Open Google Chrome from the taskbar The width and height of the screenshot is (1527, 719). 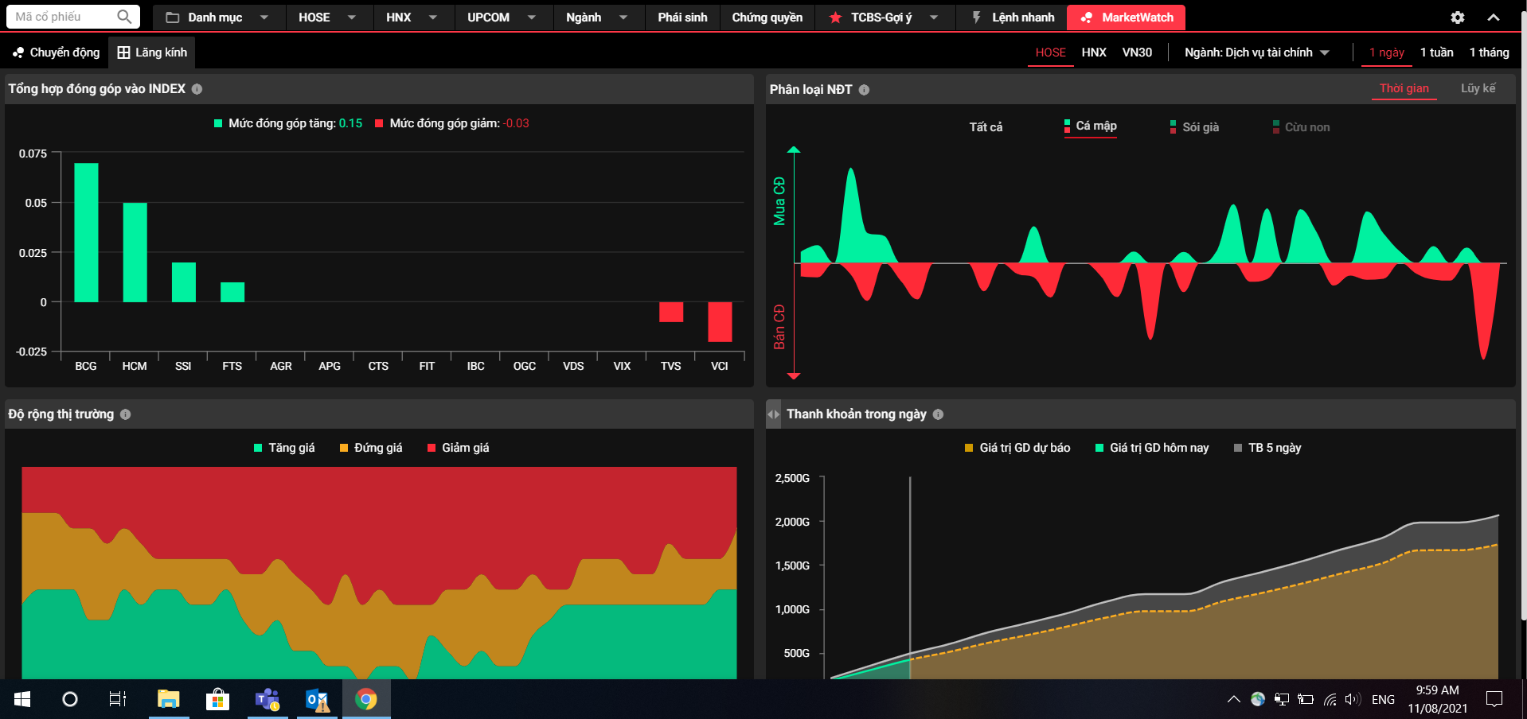click(x=366, y=699)
